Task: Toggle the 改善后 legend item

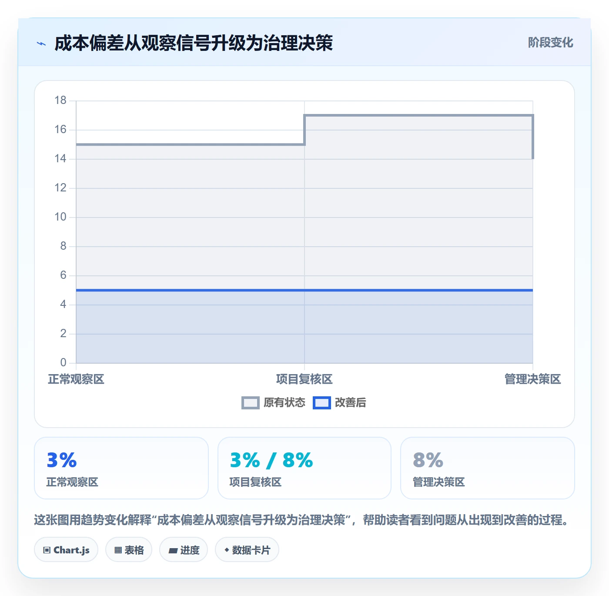Action: (339, 403)
